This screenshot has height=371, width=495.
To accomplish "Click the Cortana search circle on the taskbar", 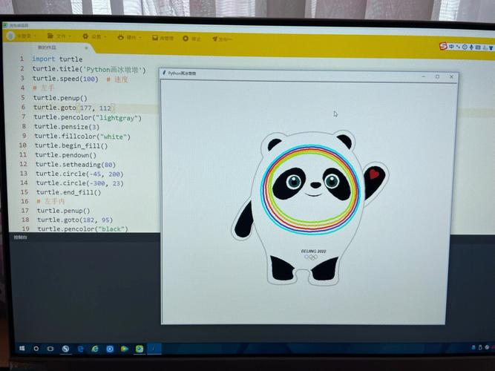I will [36, 349].
